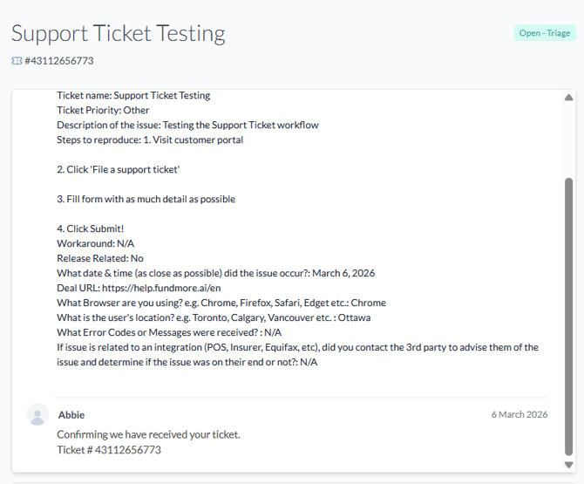Screen dimensions: 584x484
Task: Click the Workaround: N/A line
Action: click(96, 243)
